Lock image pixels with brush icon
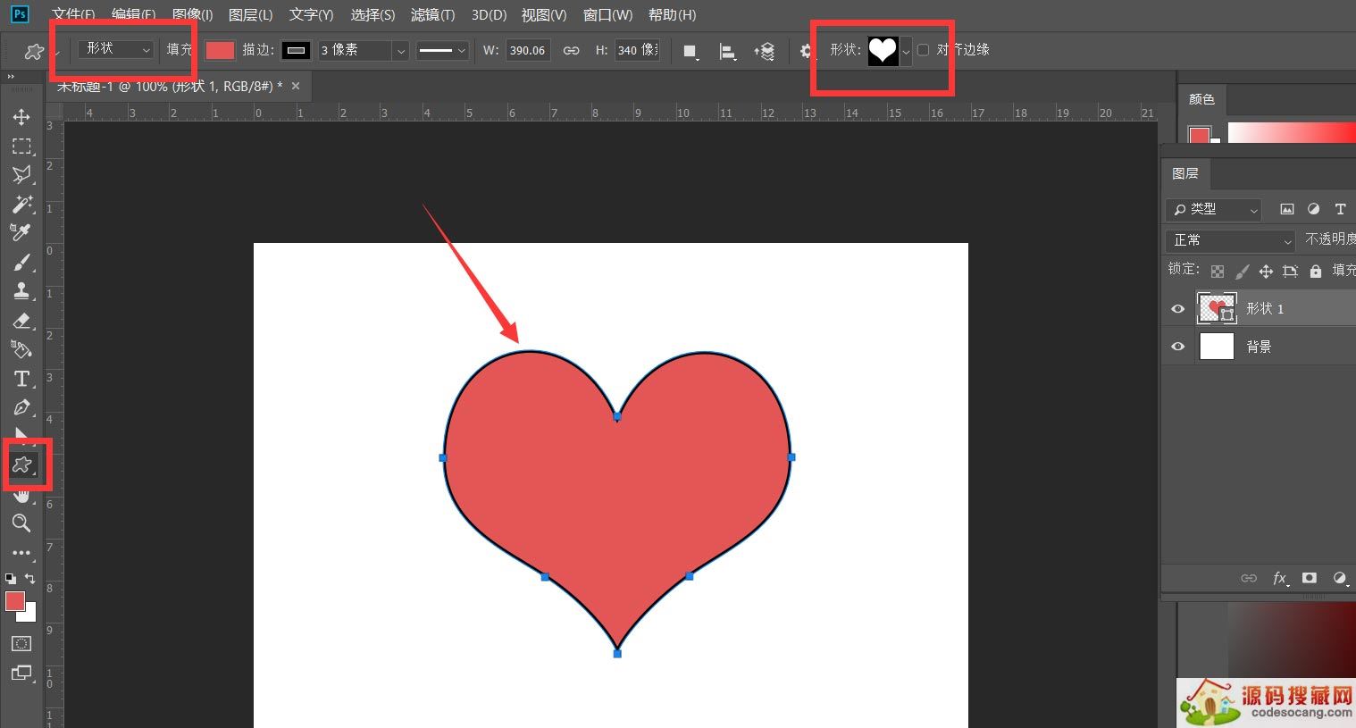The width and height of the screenshot is (1356, 728). click(x=1242, y=271)
